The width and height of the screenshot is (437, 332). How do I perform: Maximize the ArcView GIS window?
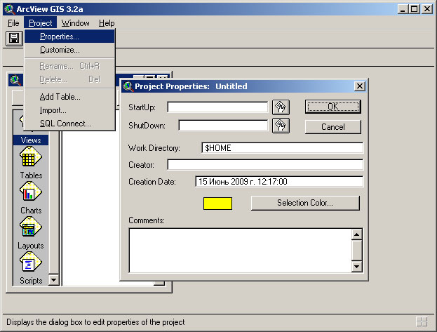[415, 9]
